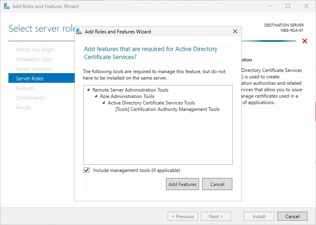Close the main Add Roles and Features Wizard window

pyautogui.click(x=306, y=6)
